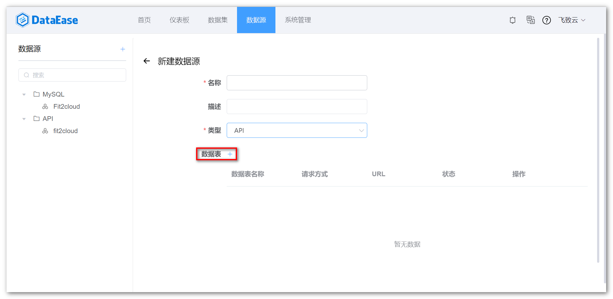The height and width of the screenshot is (299, 613).
Task: Click the folder icon beside MySQL
Action: pos(36,94)
